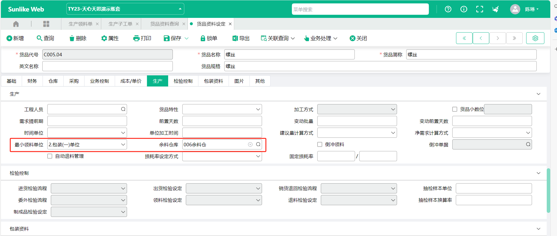This screenshot has height=236, width=557.
Task: Open 建议量计算方式 dropdown
Action: pyautogui.click(x=357, y=133)
